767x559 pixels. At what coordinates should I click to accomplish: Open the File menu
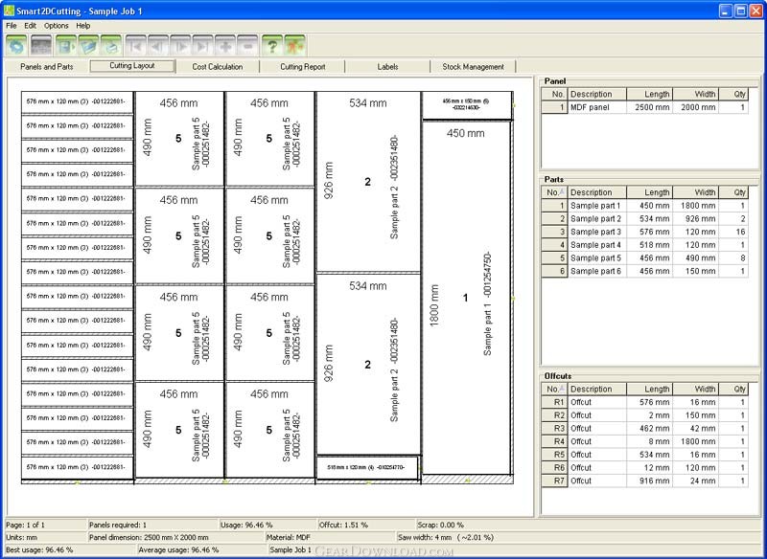pos(12,26)
